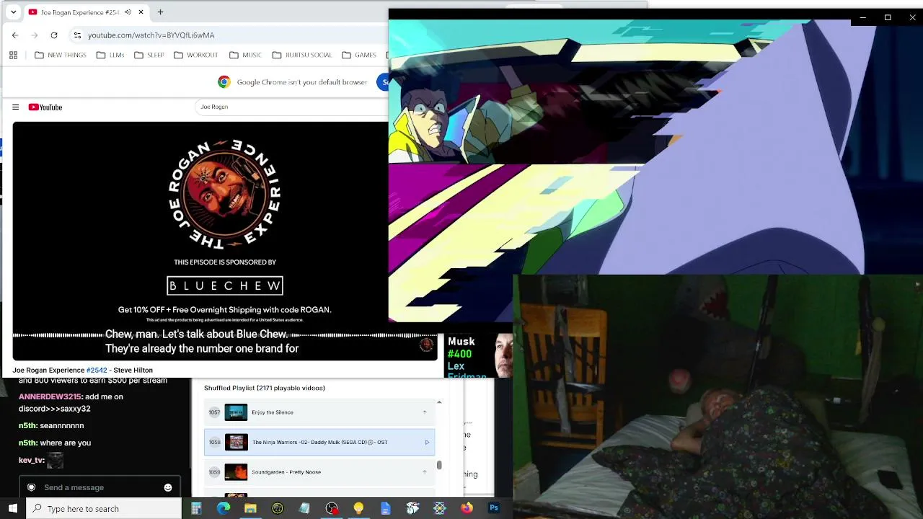Open the WORKOUT bookmark folder

pos(195,55)
